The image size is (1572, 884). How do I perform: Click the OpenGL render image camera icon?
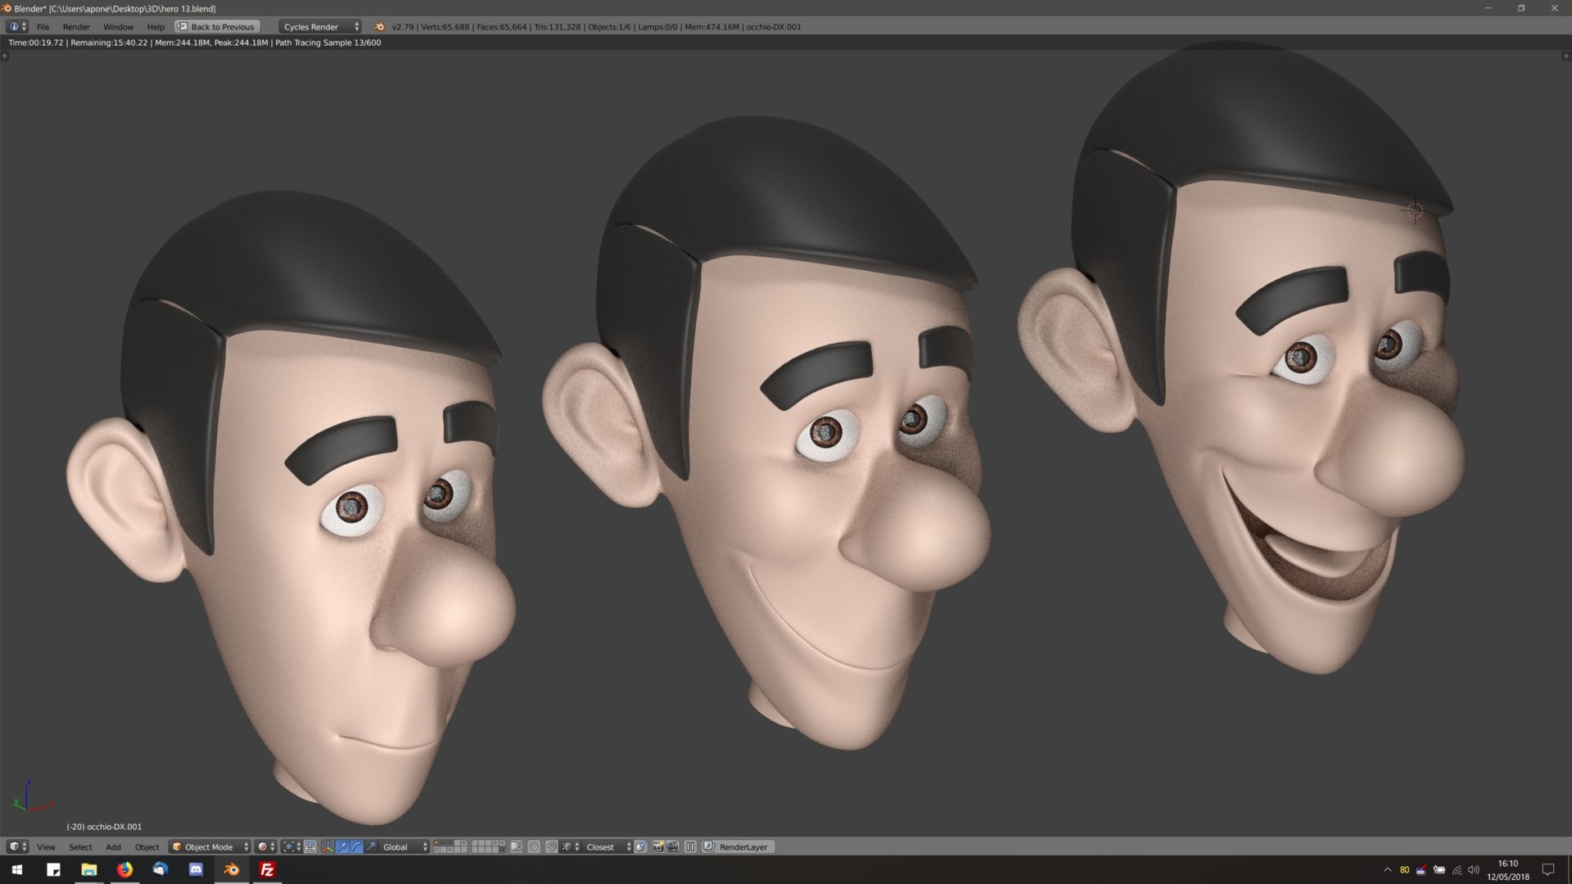tap(657, 846)
